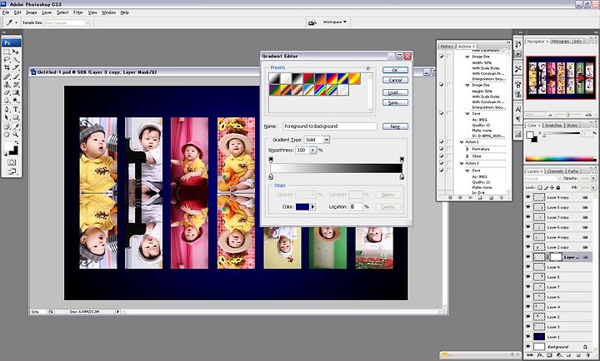Select the History Brush tool
Viewport: 600px width, 361px height.
16,85
